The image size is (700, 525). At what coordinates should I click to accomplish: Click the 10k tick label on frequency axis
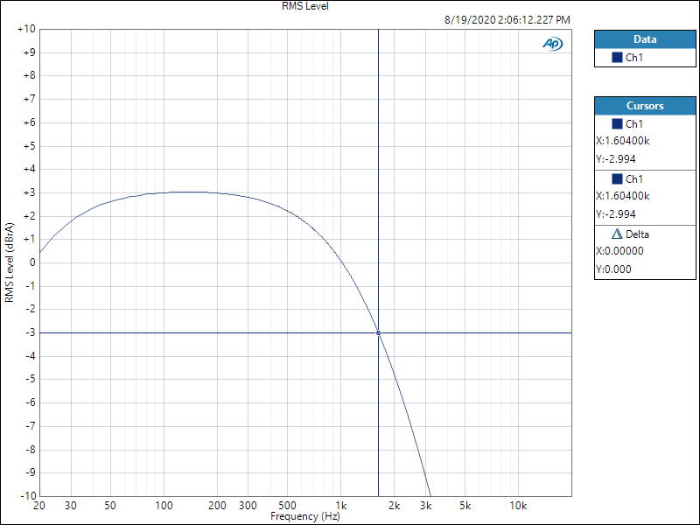pos(518,506)
